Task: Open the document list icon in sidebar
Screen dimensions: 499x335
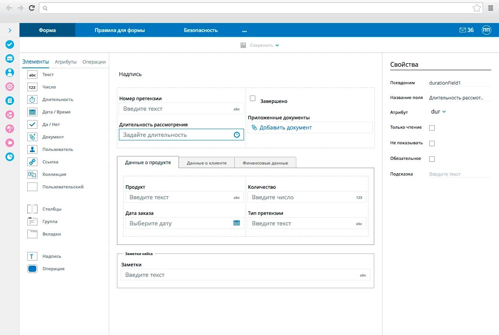Action: [10, 101]
